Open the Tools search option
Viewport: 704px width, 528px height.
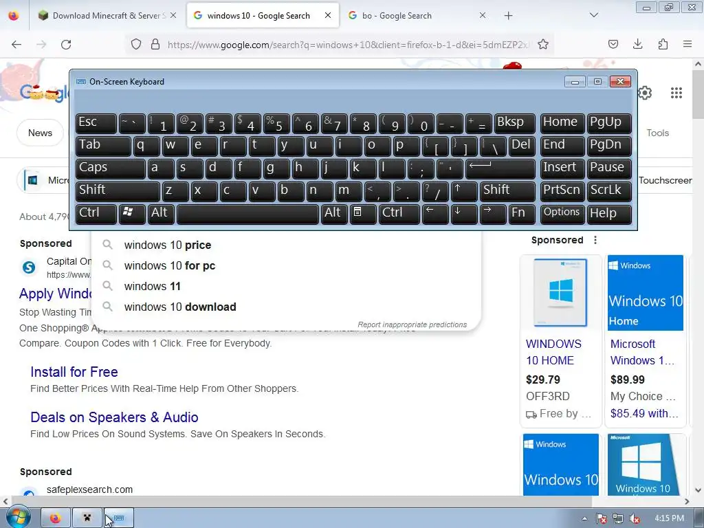(x=657, y=133)
